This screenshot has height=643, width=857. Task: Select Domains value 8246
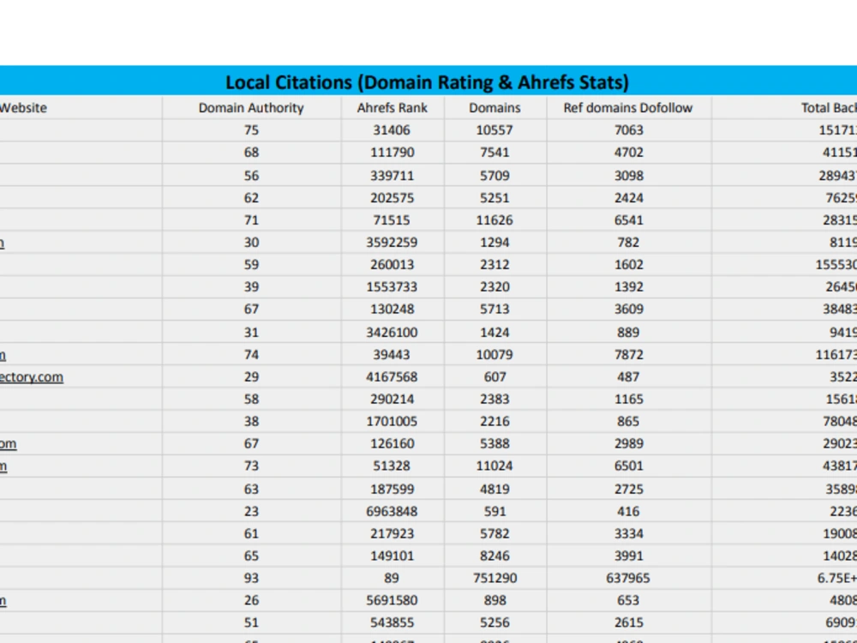point(494,556)
